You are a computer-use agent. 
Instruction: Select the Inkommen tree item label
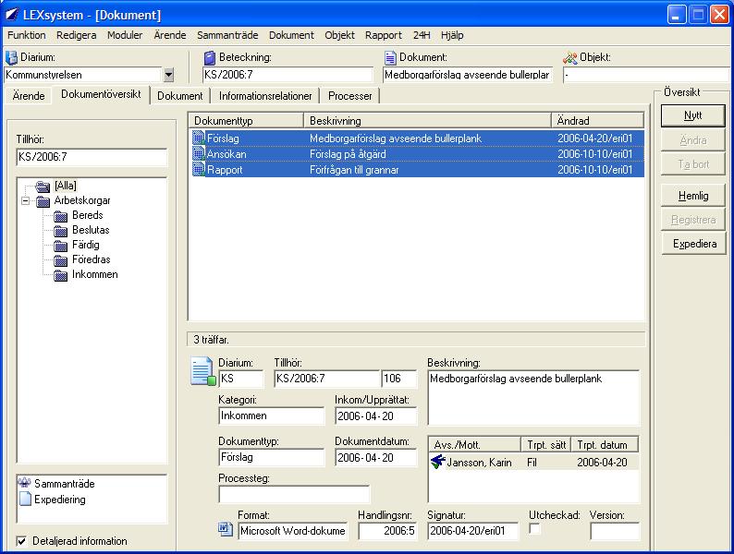point(95,274)
